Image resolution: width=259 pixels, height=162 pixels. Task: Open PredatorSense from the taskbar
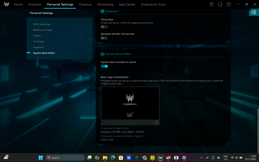coord(160,158)
